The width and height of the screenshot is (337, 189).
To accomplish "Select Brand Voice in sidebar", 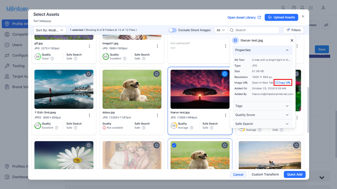I will pos(16,87).
